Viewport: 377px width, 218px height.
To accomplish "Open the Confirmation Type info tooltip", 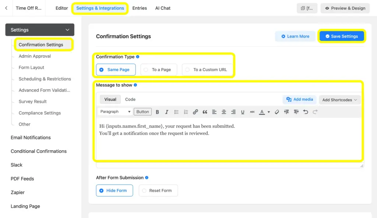I will tap(138, 57).
